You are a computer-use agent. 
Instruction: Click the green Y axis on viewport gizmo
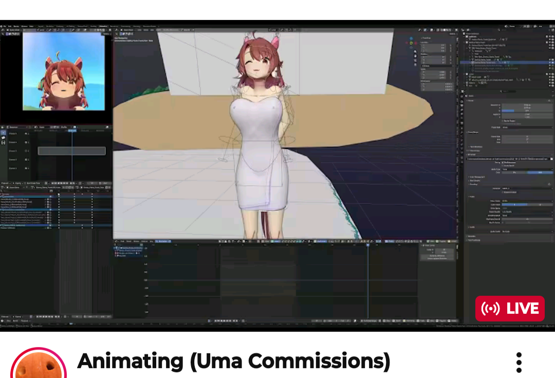(x=411, y=43)
